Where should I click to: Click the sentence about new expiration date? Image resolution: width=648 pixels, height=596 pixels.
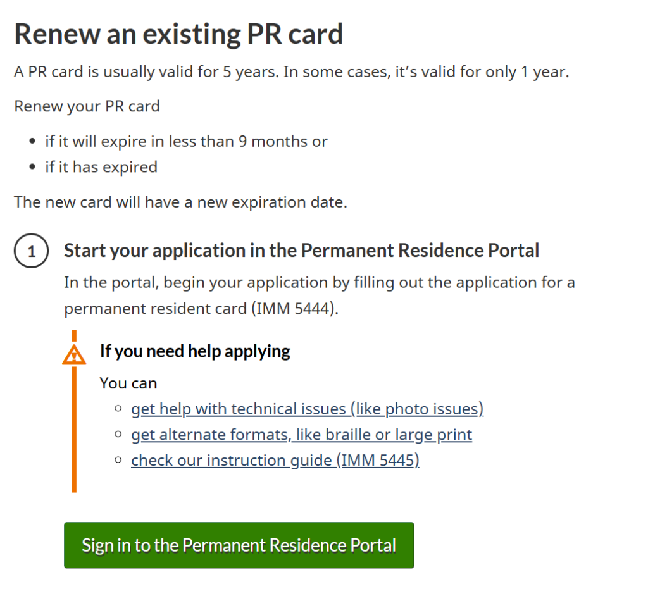pos(180,202)
